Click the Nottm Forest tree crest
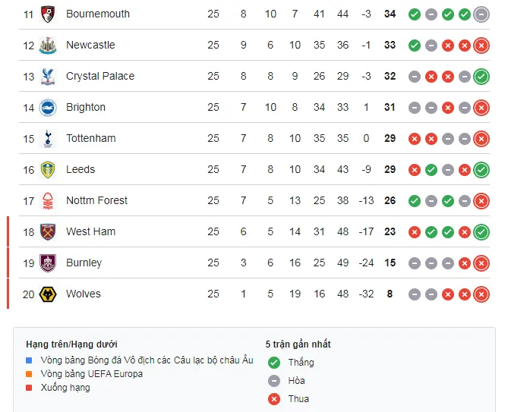This screenshot has height=412, width=508. point(49,200)
